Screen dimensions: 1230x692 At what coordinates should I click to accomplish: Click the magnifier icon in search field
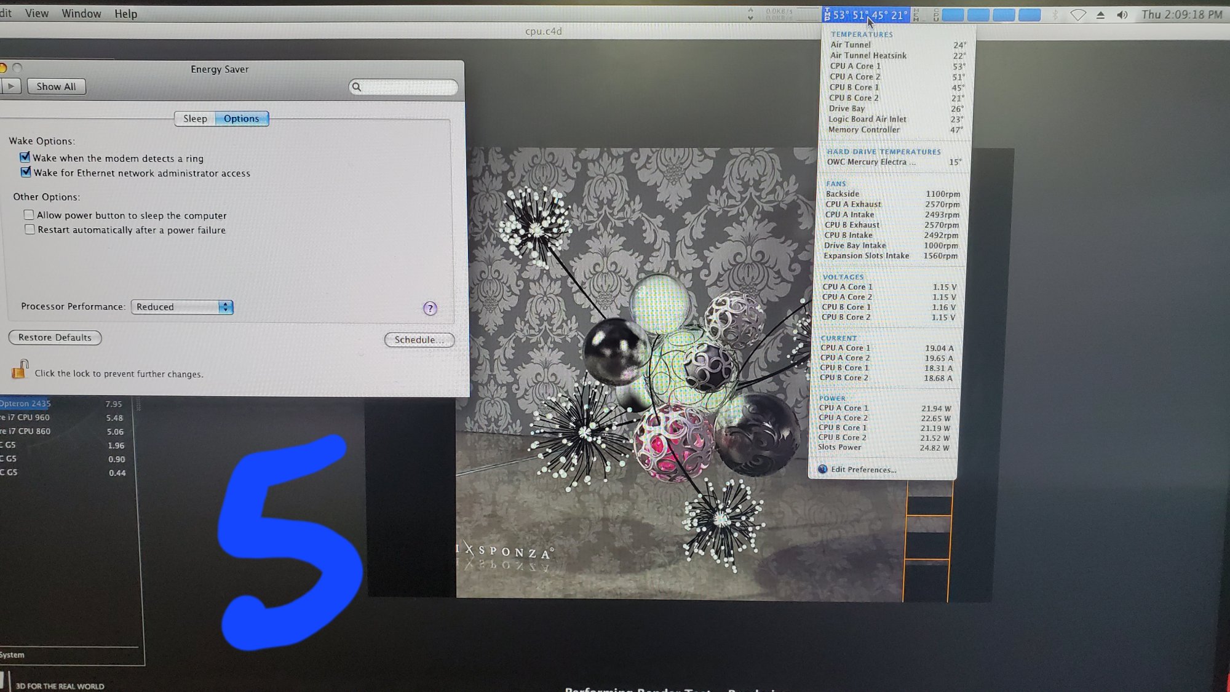click(357, 87)
